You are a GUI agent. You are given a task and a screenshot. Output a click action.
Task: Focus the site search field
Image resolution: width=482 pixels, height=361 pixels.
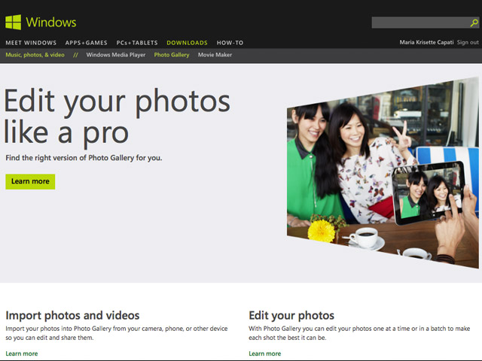425,23
